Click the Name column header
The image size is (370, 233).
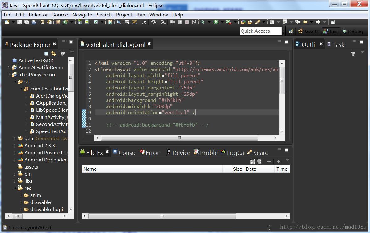point(152,169)
